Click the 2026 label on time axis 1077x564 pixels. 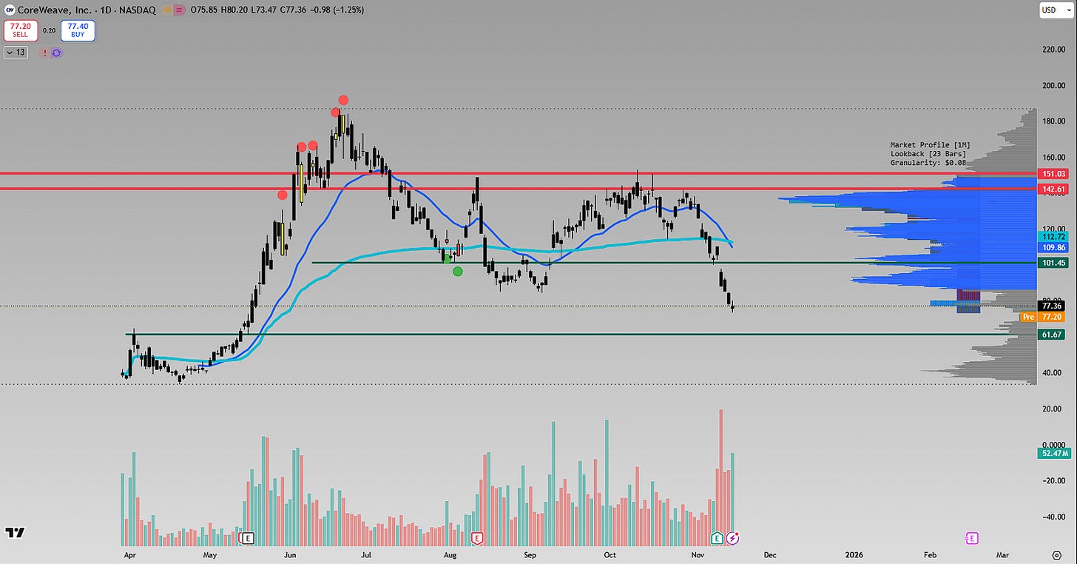(854, 554)
